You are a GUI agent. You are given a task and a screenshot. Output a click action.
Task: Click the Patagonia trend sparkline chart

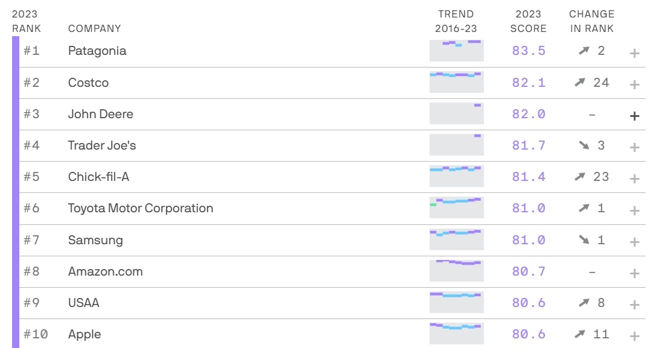(457, 51)
